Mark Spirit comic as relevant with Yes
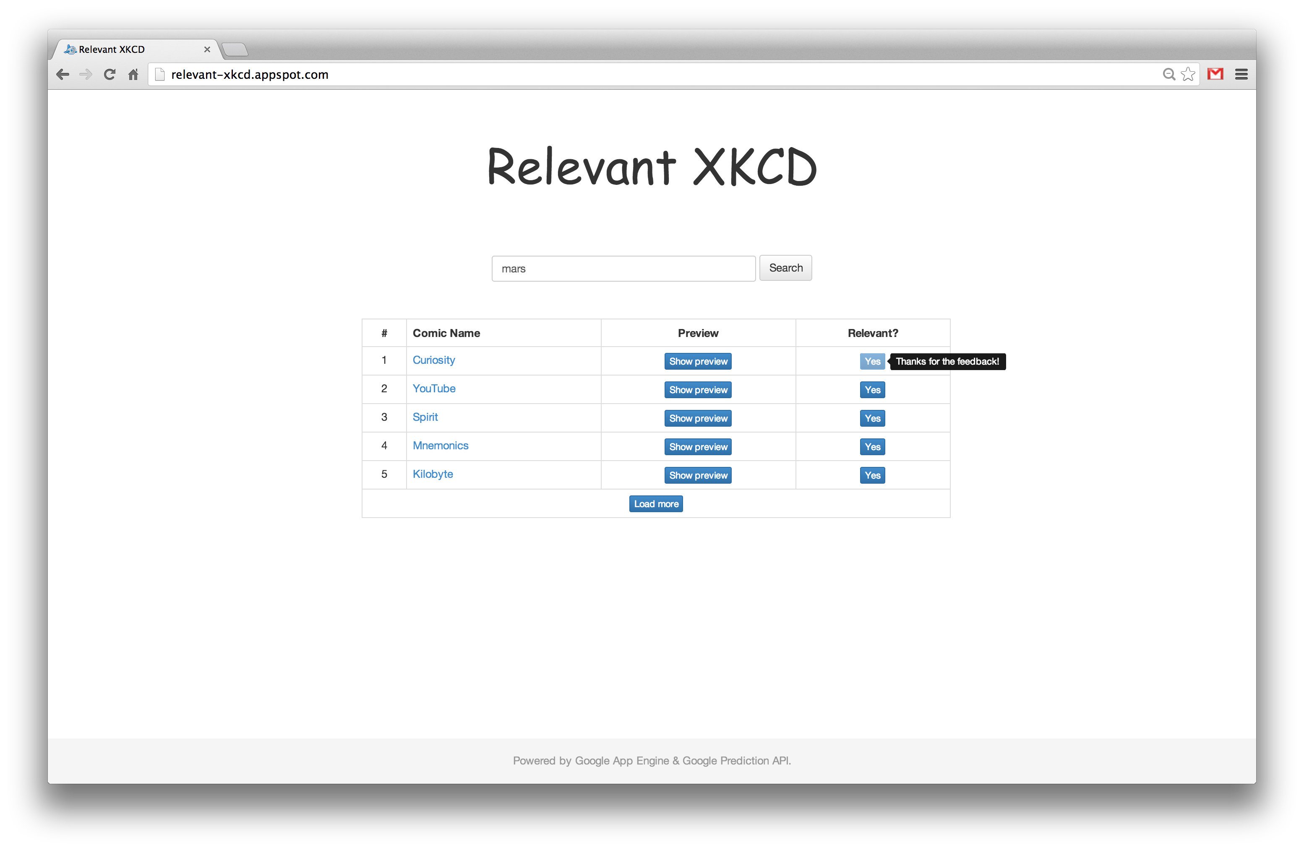 872,418
